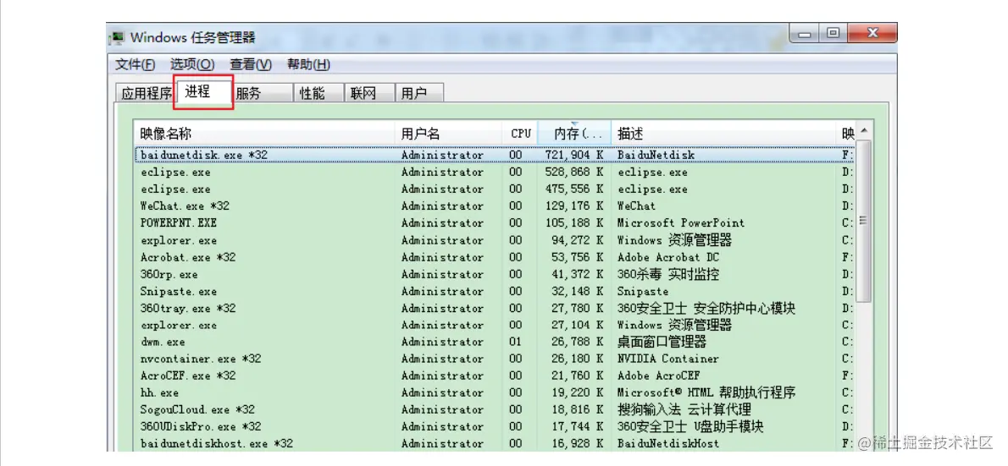Select the baidunetdiskhost.exe *32 process
This screenshot has height=466, width=1008.
[495, 443]
